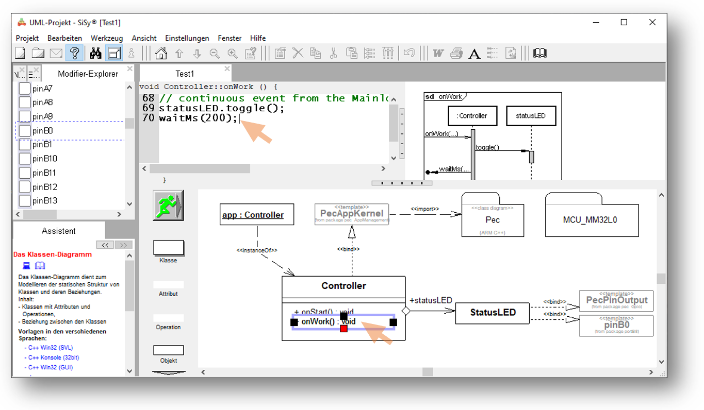The image size is (704, 410).
Task: Click the large letter A font icon
Action: click(474, 53)
